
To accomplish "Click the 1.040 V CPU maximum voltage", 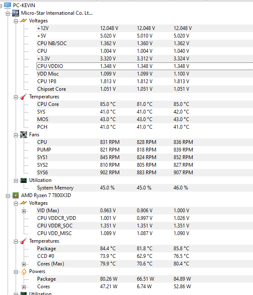I will pos(181,51).
